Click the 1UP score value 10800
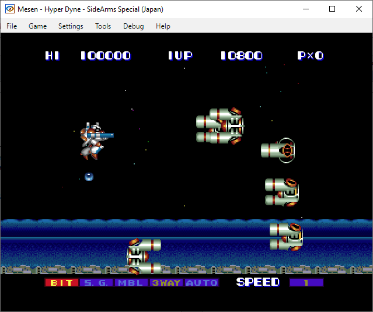Screen dimensions: 373x312 (242, 56)
